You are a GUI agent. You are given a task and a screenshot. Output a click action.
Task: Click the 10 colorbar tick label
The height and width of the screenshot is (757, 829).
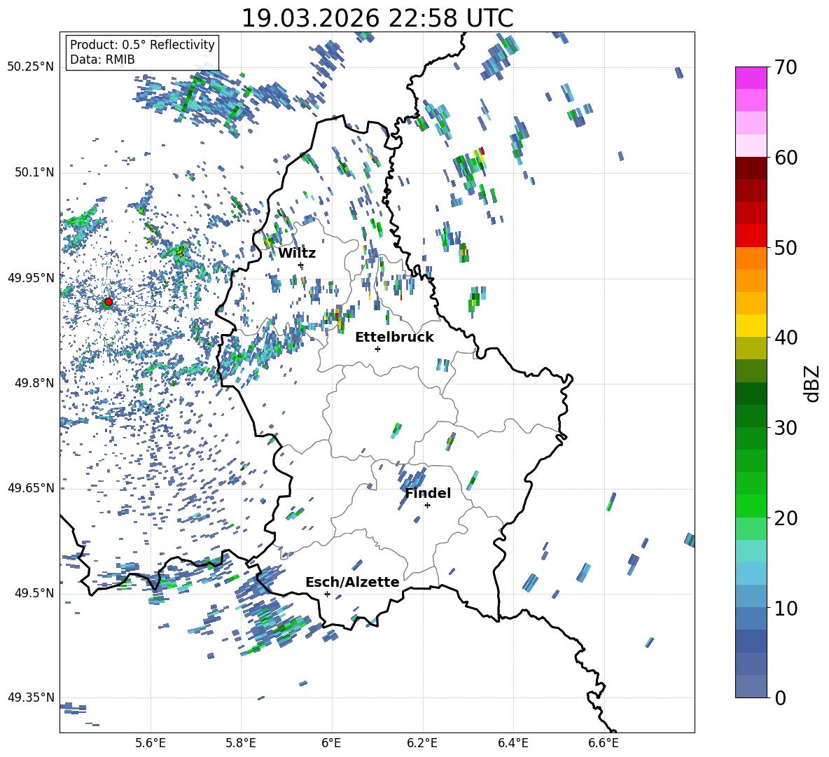pyautogui.click(x=786, y=608)
